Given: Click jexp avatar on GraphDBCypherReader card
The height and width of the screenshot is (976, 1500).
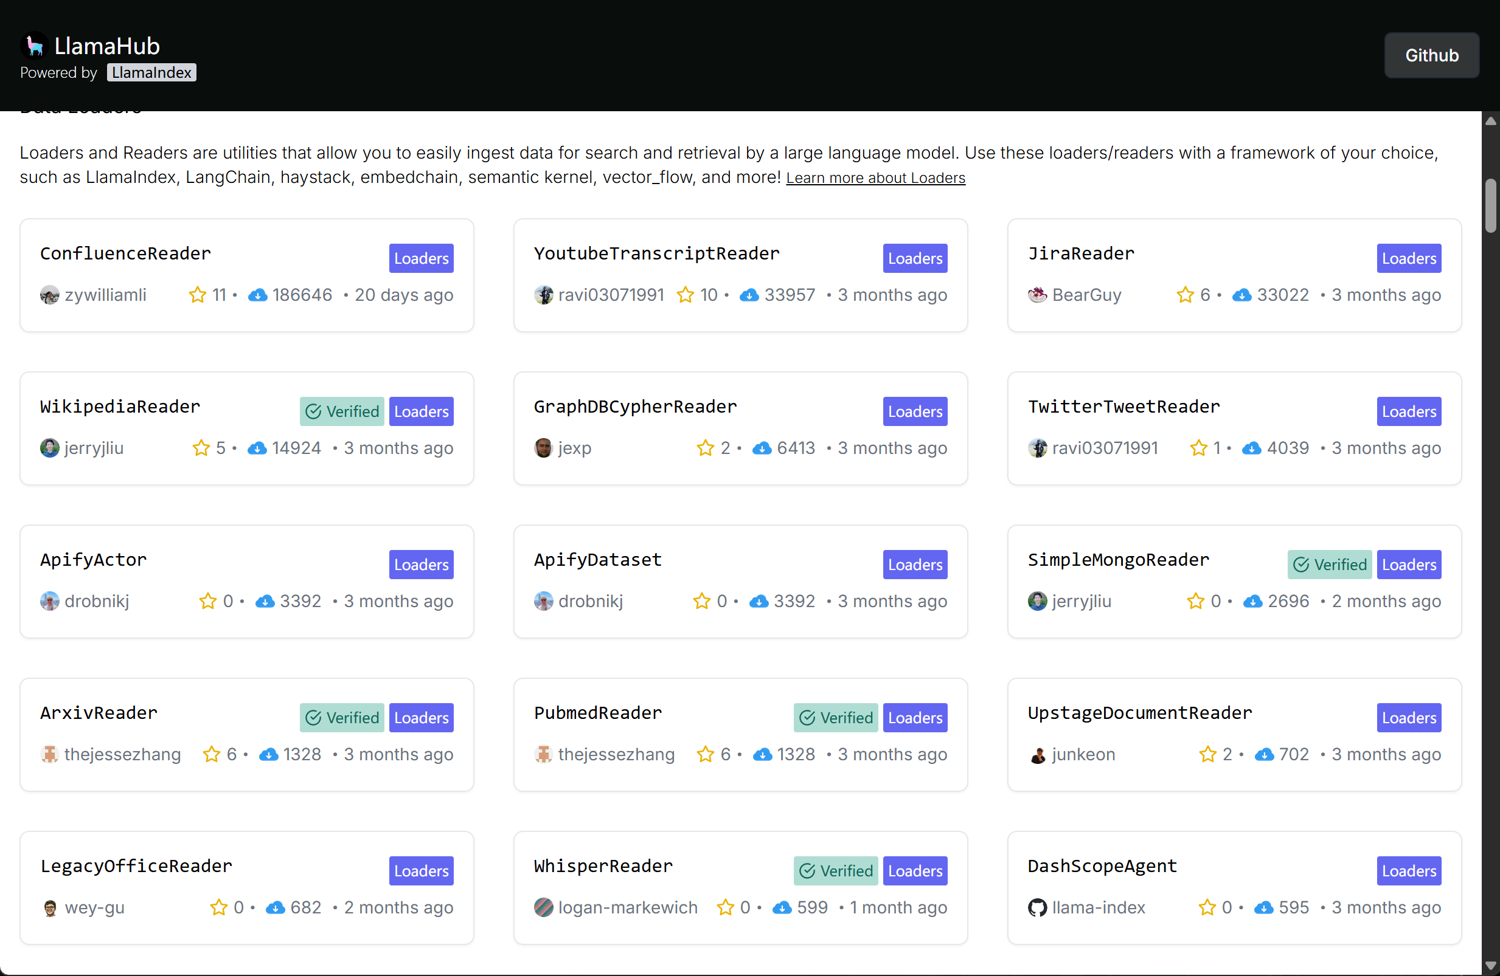Looking at the screenshot, I should pyautogui.click(x=544, y=448).
